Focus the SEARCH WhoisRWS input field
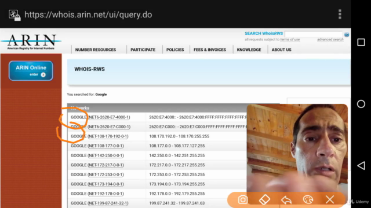 (314, 34)
